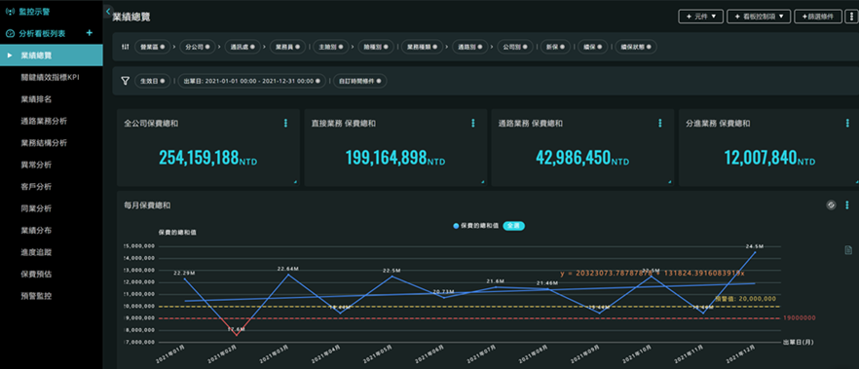859x369 pixels.
Task: Open 進度追蹤 dashboard
Action: tap(36, 252)
